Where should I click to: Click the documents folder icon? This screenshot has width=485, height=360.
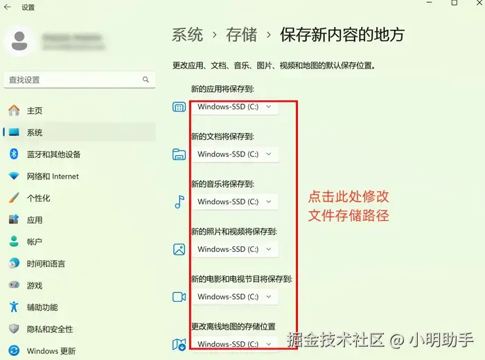click(179, 154)
